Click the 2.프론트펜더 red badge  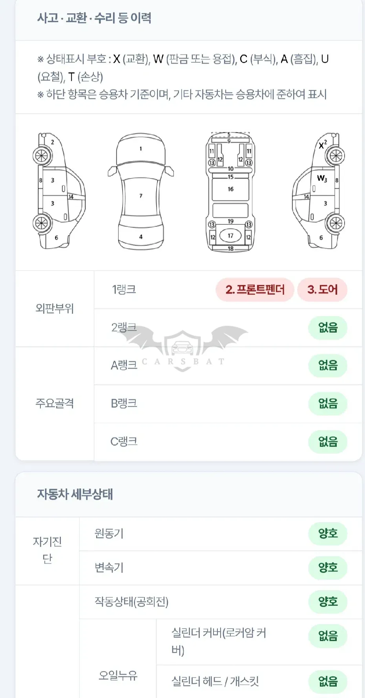(255, 290)
